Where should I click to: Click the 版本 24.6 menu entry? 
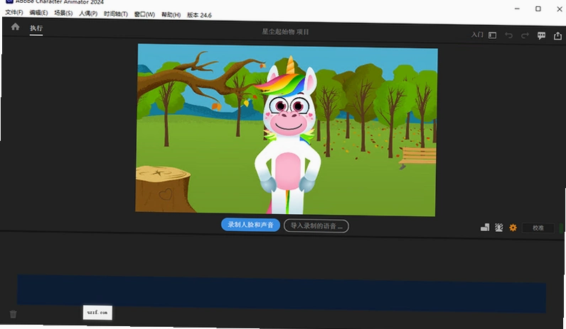coord(199,15)
